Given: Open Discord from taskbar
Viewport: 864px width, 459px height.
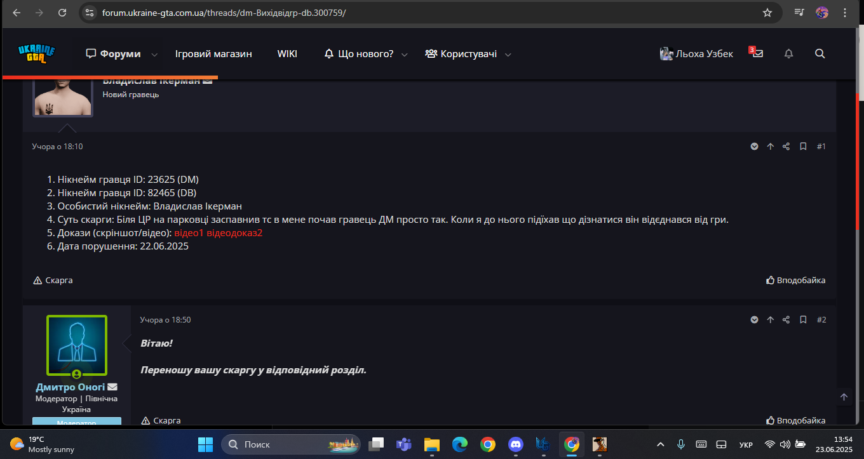Looking at the screenshot, I should [515, 444].
